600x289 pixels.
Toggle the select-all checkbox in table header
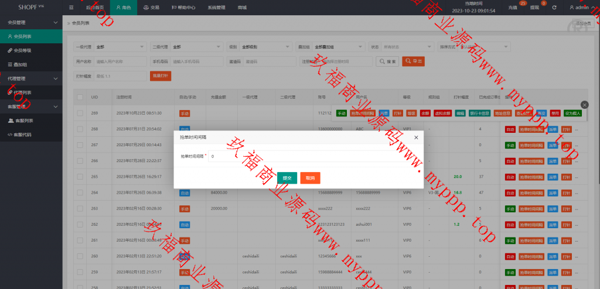pos(80,97)
